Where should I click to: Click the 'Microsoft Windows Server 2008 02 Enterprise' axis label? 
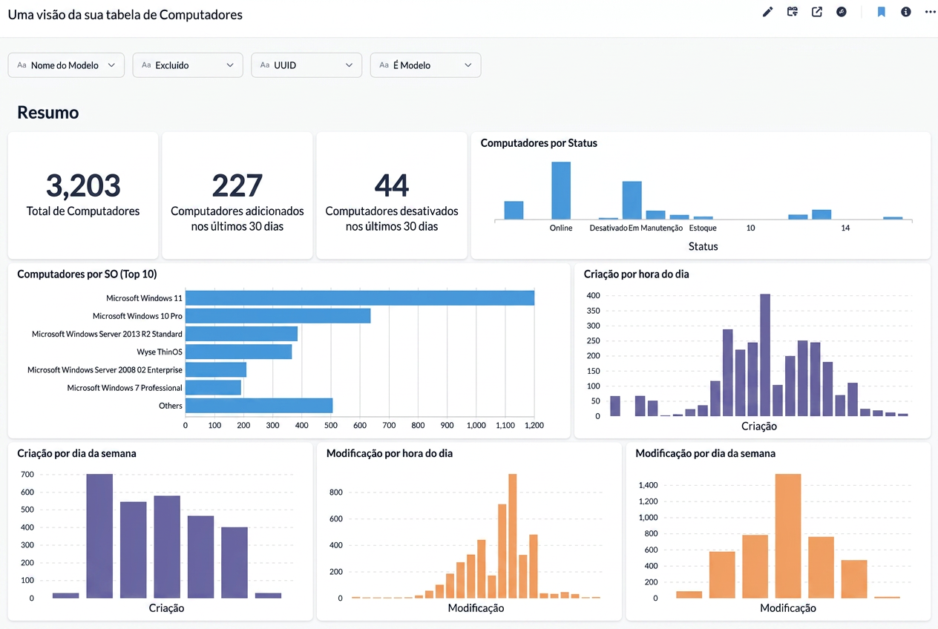coord(105,369)
